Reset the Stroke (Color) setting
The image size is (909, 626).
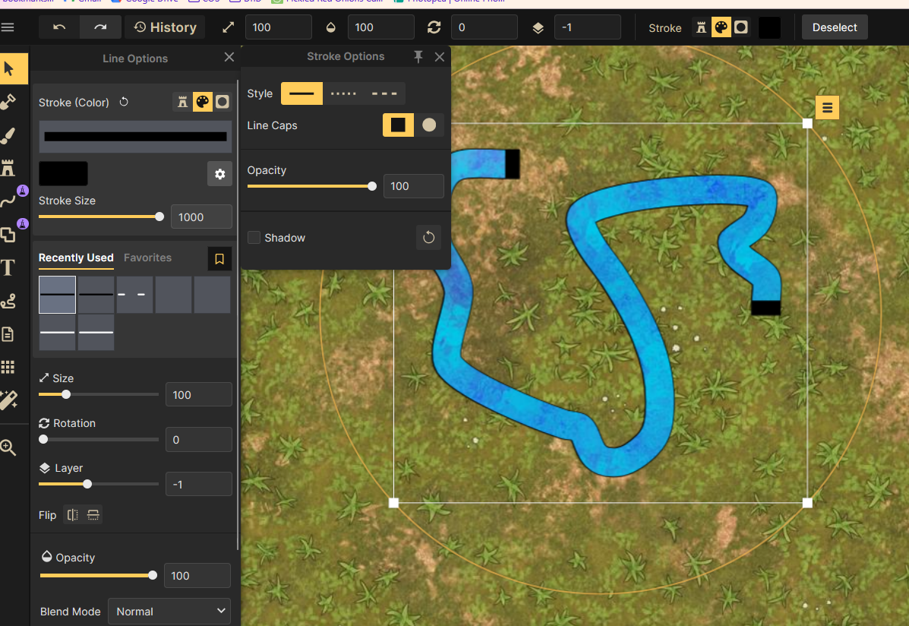click(124, 102)
